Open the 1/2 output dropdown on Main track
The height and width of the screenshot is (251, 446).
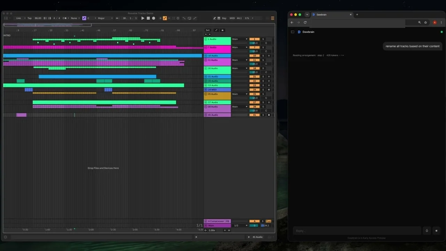click(x=240, y=226)
